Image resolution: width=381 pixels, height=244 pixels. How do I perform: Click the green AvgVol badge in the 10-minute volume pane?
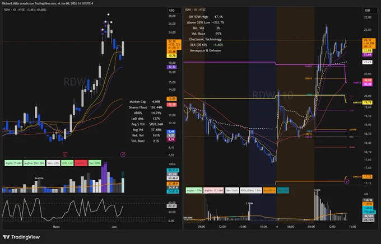[x=194, y=191]
